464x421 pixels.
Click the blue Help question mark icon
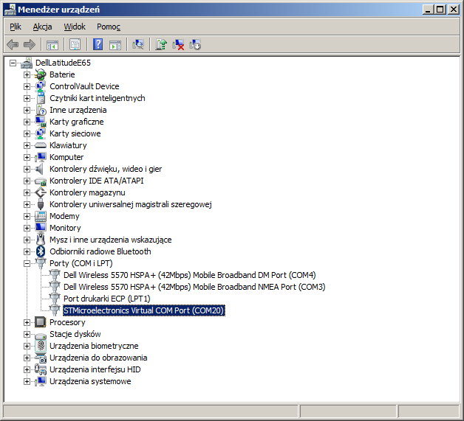98,44
